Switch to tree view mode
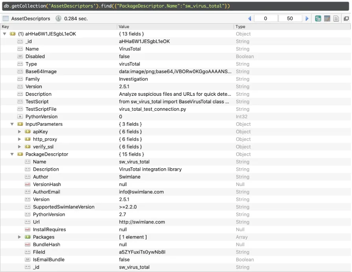This screenshot has height=272, width=352. coord(318,19)
